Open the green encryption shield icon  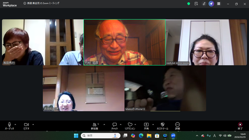189,3
